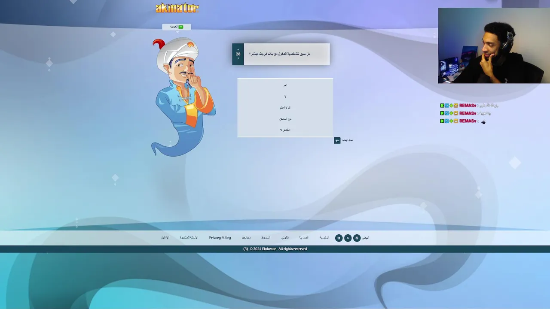Screen dimensions: 550x309
Task: Click the back arrow to correct answer
Action: 337,140
